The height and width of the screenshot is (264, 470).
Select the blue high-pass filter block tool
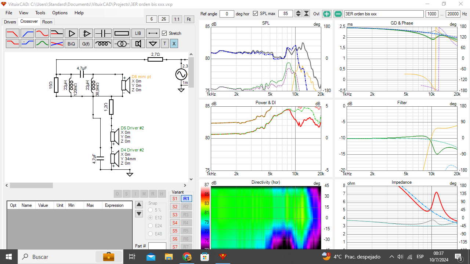point(27,33)
